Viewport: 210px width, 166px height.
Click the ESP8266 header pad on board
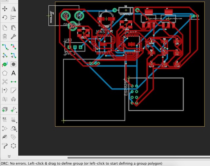point(132,92)
